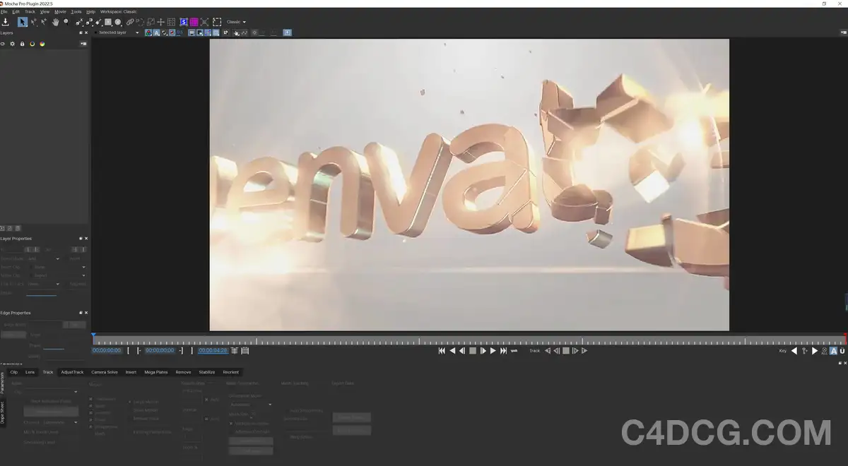Select the Create X-Spline layer tool
848x466 pixels.
(79, 22)
